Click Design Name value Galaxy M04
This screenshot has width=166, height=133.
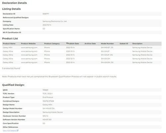click(x=47, y=105)
